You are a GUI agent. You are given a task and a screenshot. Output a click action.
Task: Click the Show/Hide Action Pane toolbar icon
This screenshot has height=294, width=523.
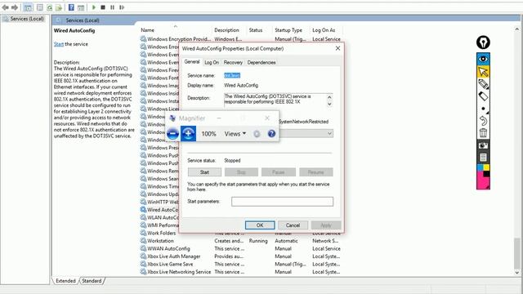pos(81,7)
